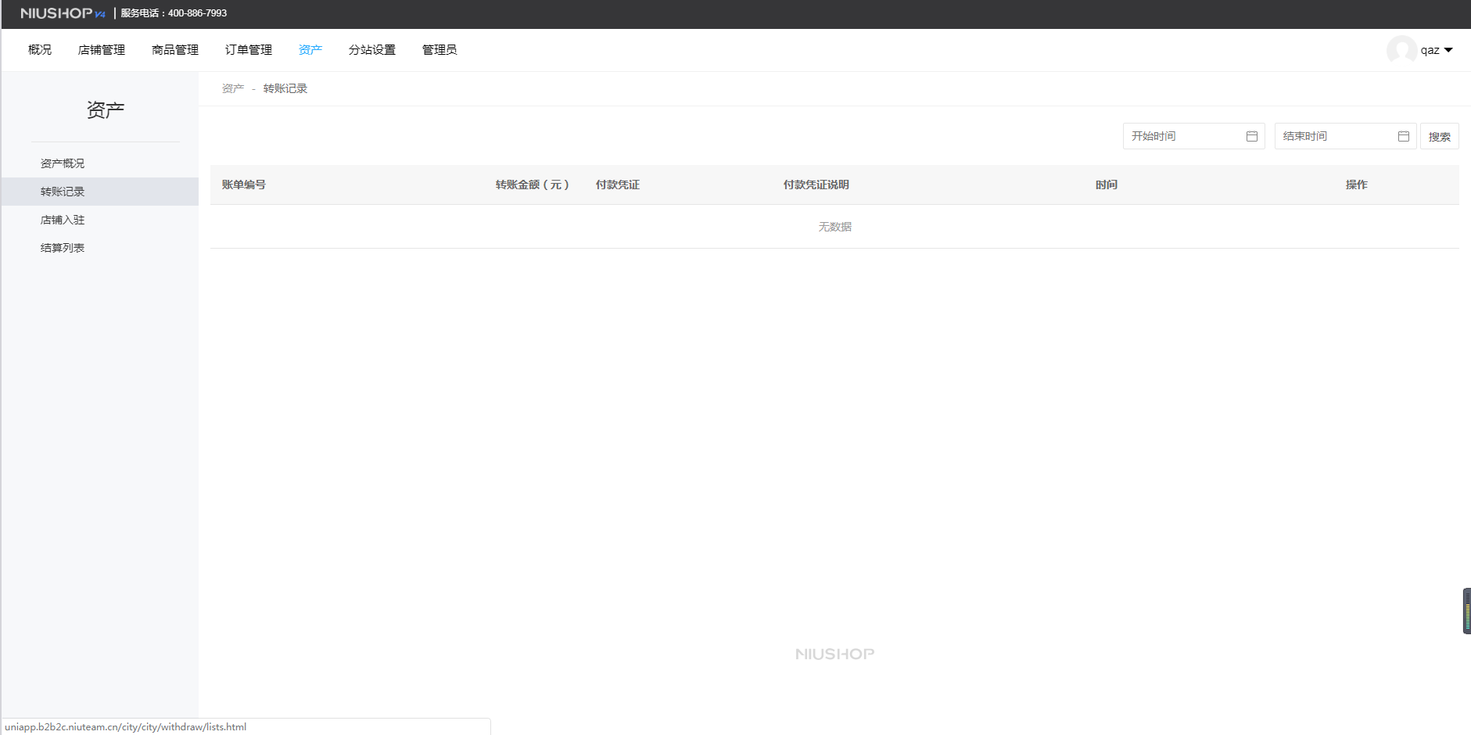Screen dimensions: 1471x735
Task: Click the service phone 400-886-7993 text
Action: pyautogui.click(x=174, y=13)
